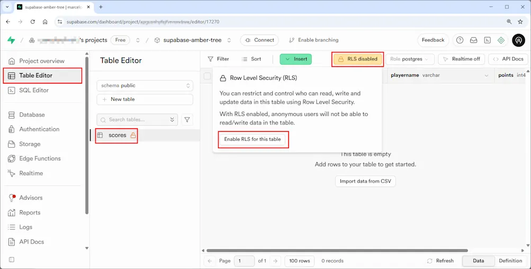This screenshot has height=269, width=531.
Task: Expand the search tables sort chevrons
Action: pyautogui.click(x=172, y=120)
